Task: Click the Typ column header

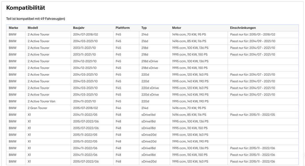Action: 144,28
